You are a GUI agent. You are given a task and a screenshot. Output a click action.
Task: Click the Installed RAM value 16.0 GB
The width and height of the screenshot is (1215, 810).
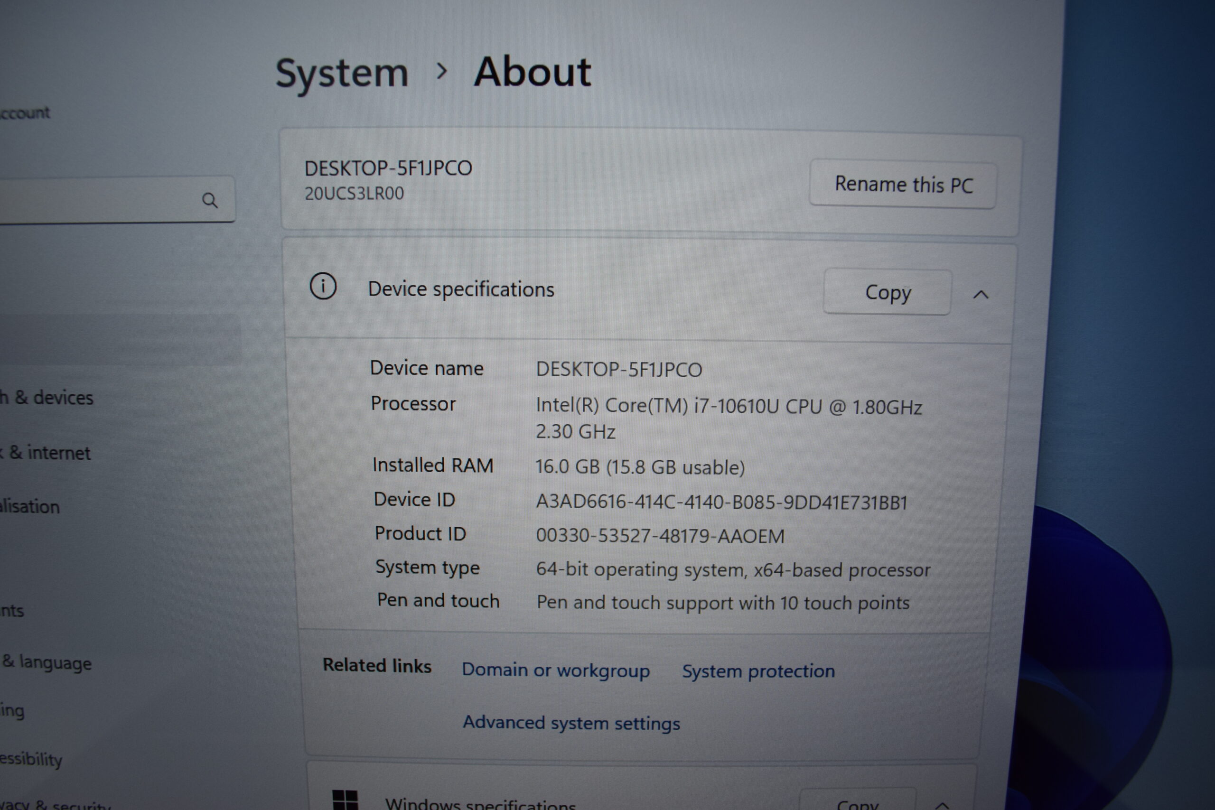[x=640, y=467]
